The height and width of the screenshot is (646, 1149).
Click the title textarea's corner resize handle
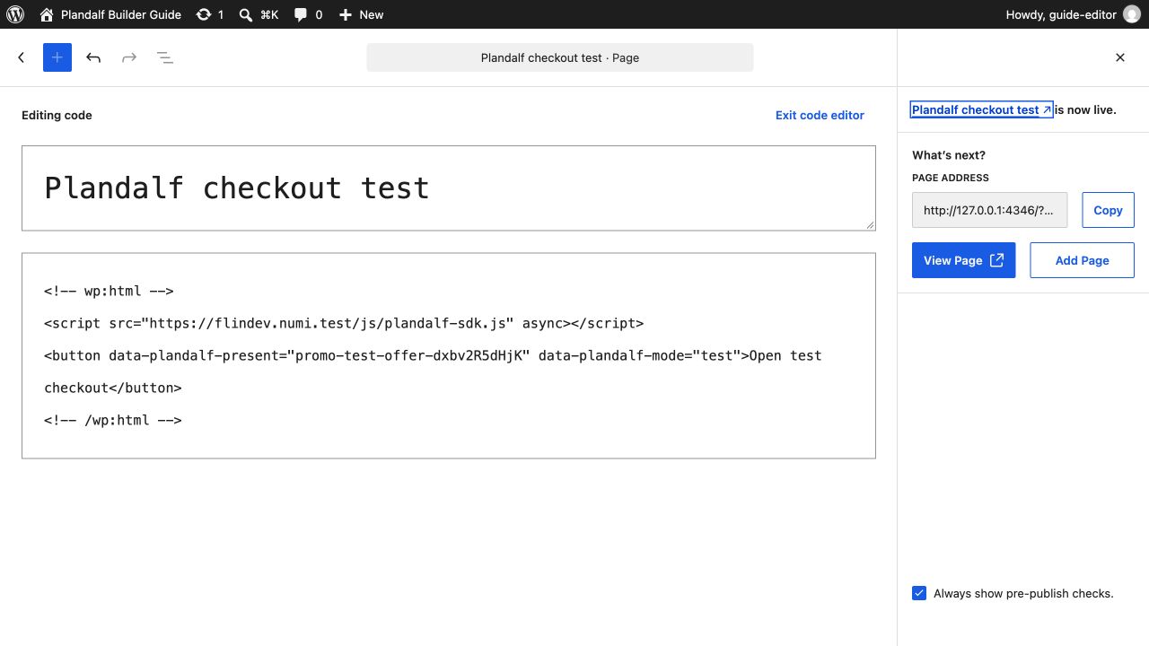click(x=870, y=225)
